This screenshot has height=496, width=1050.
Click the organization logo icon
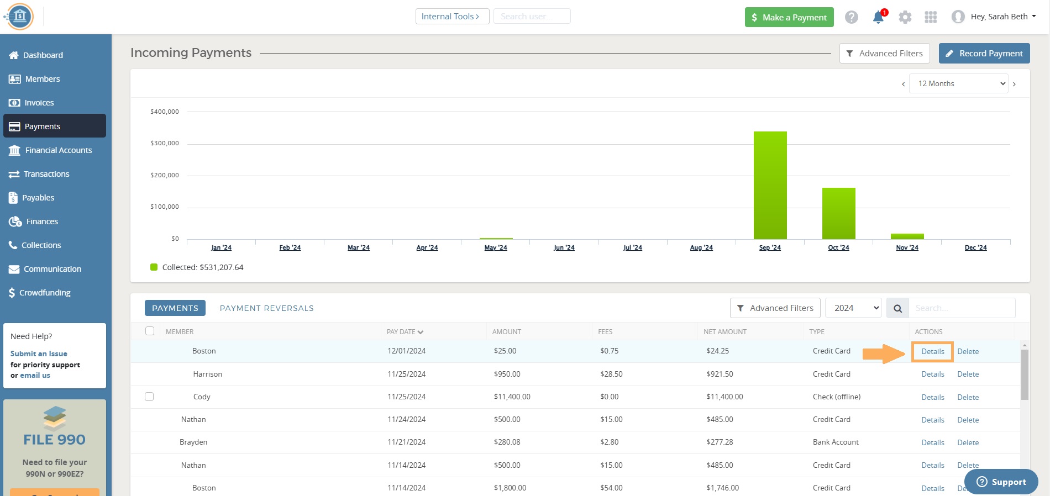click(x=20, y=17)
